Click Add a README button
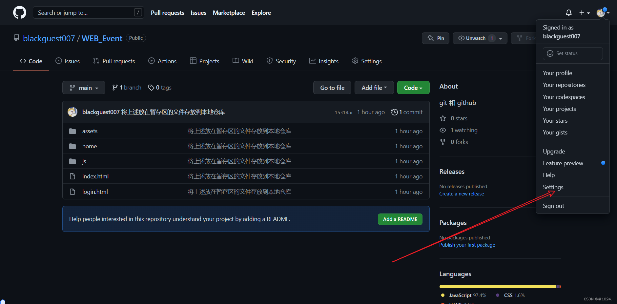Image resolution: width=617 pixels, height=304 pixels. pyautogui.click(x=400, y=219)
